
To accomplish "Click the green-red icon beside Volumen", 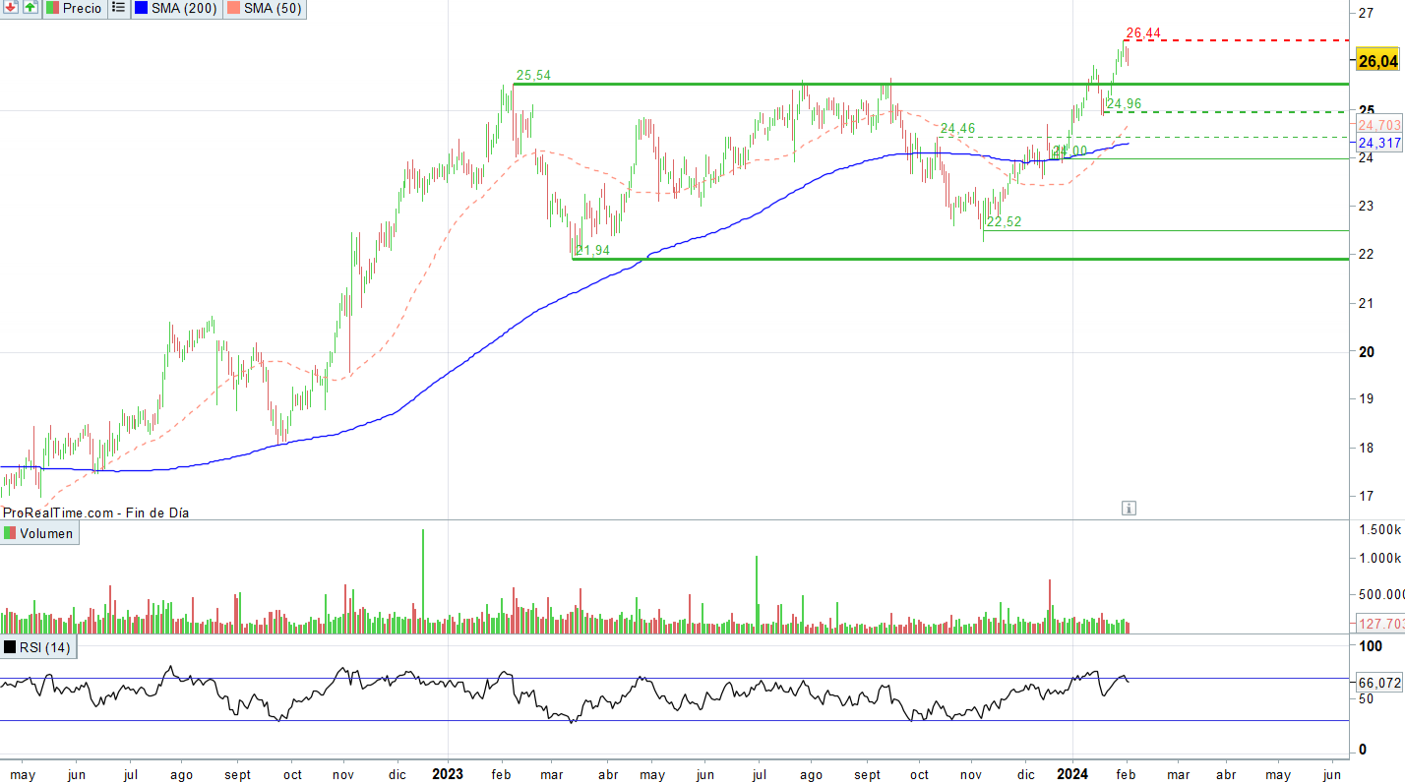I will (x=10, y=533).
